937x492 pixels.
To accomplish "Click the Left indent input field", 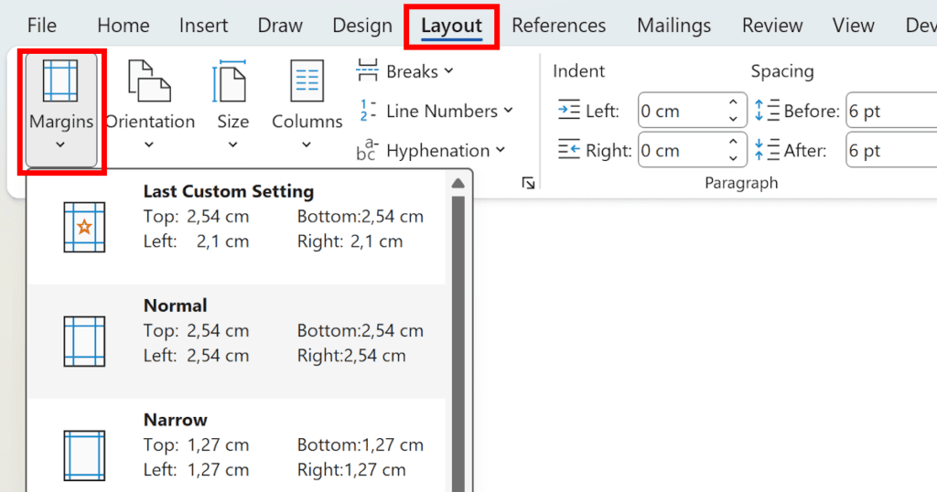I will pos(681,112).
